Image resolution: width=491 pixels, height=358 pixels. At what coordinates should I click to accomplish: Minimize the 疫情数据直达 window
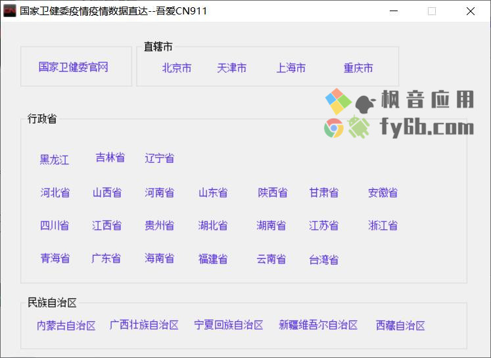click(x=394, y=11)
